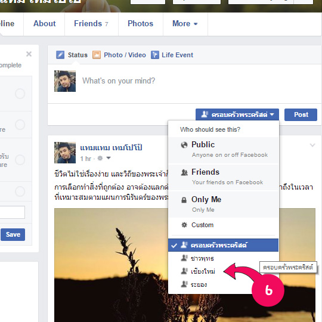Click the Status pencil icon

(x=60, y=55)
